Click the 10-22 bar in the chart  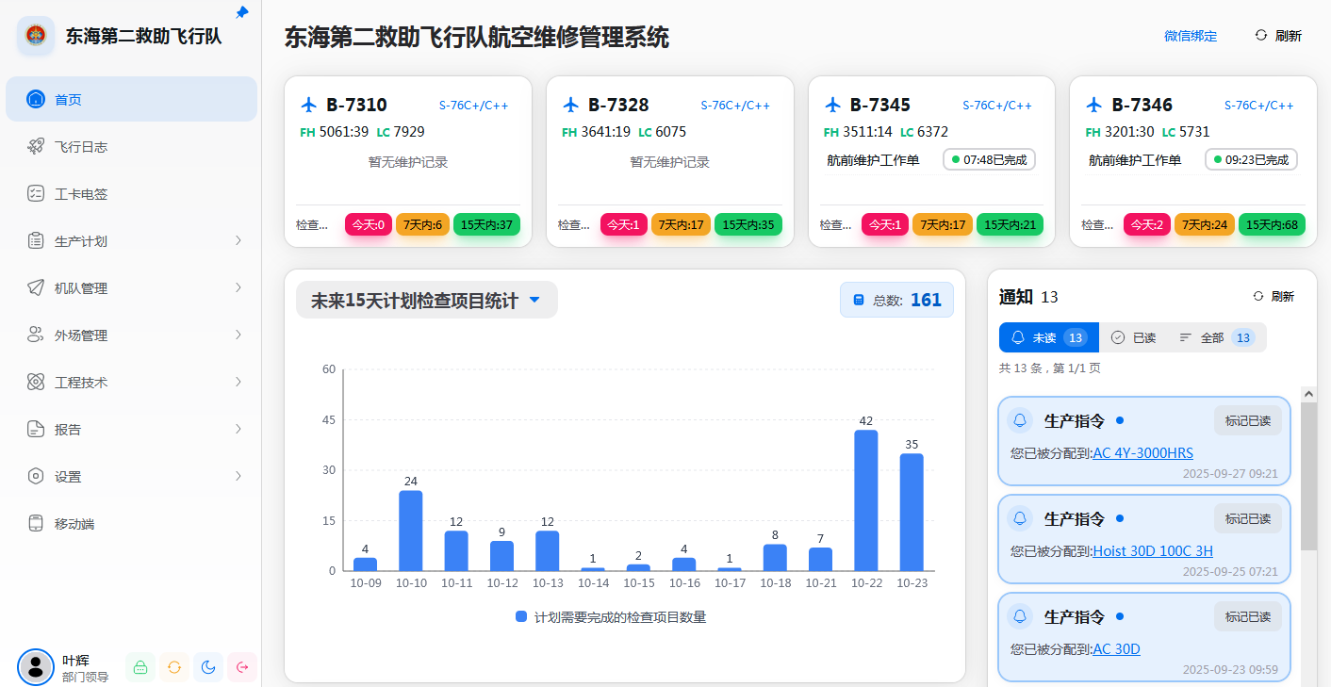[865, 499]
